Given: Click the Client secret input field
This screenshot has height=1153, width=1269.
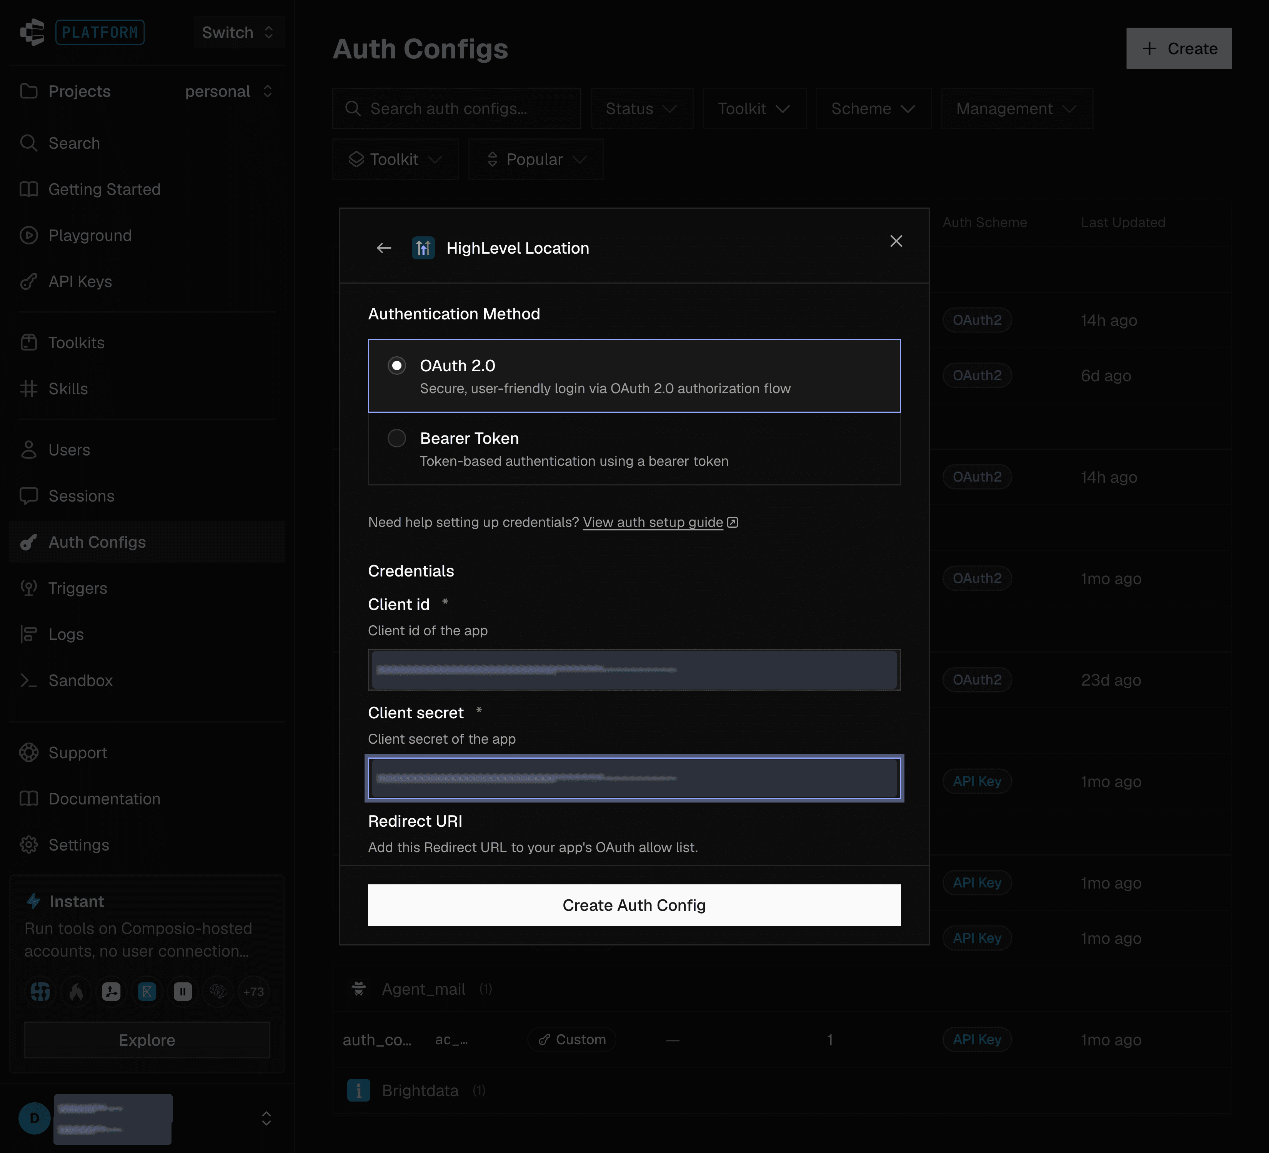Looking at the screenshot, I should tap(634, 778).
